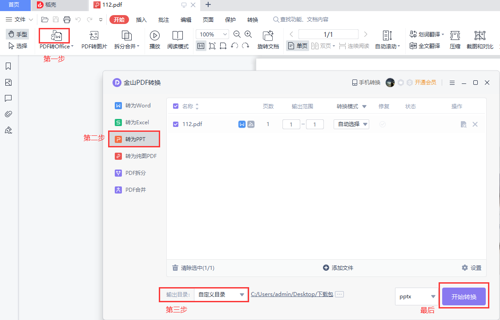Set actual size 1:1 view
The height and width of the screenshot is (320, 500).
pos(201,46)
